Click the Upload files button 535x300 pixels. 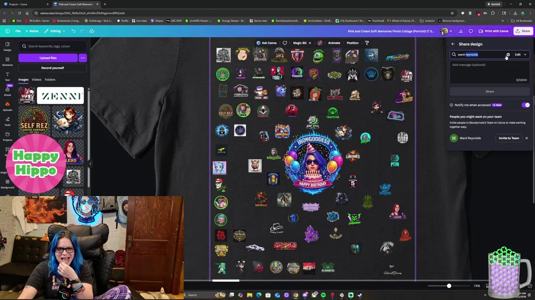coord(48,58)
